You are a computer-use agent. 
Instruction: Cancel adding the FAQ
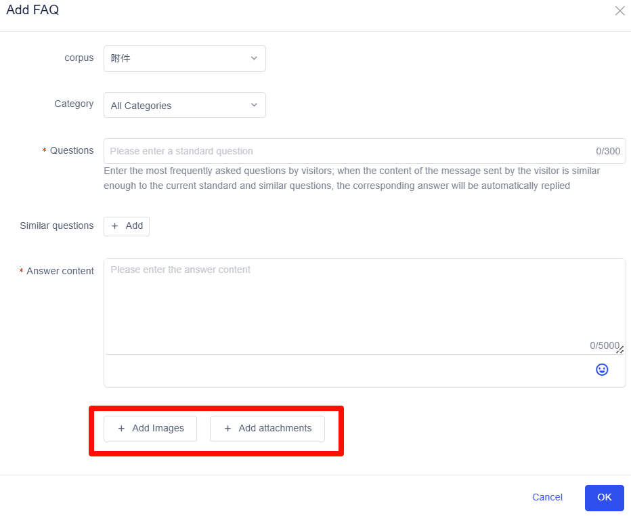click(x=547, y=497)
